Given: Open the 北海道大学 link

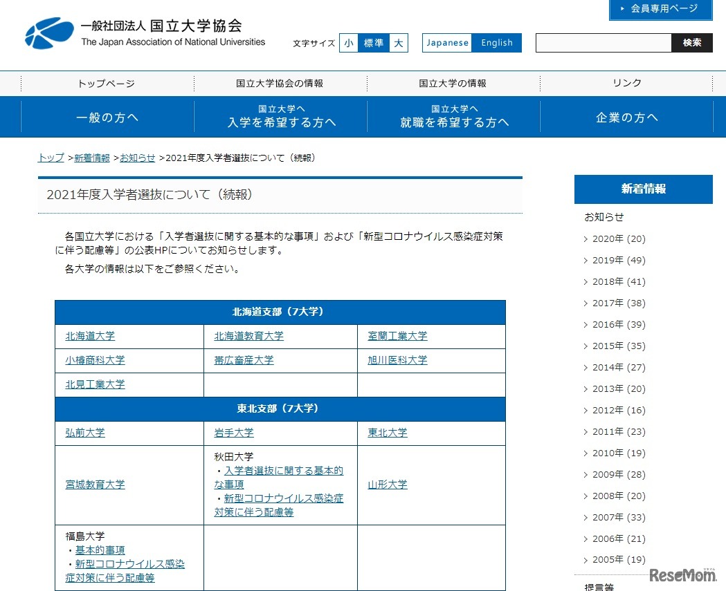Looking at the screenshot, I should pos(89,336).
